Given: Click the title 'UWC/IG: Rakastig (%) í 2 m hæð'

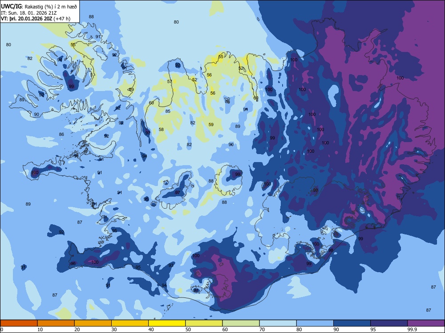Looking at the screenshot, I should [39, 6].
